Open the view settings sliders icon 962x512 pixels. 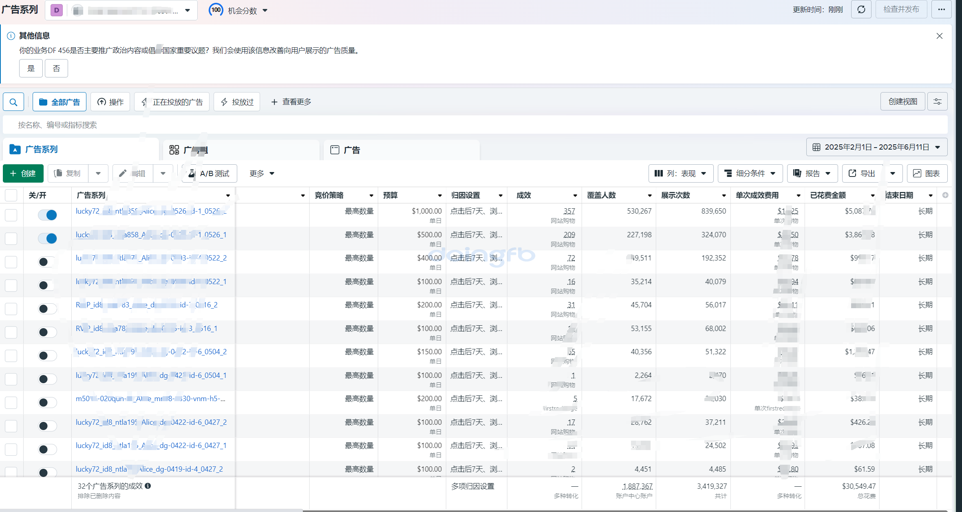[937, 102]
